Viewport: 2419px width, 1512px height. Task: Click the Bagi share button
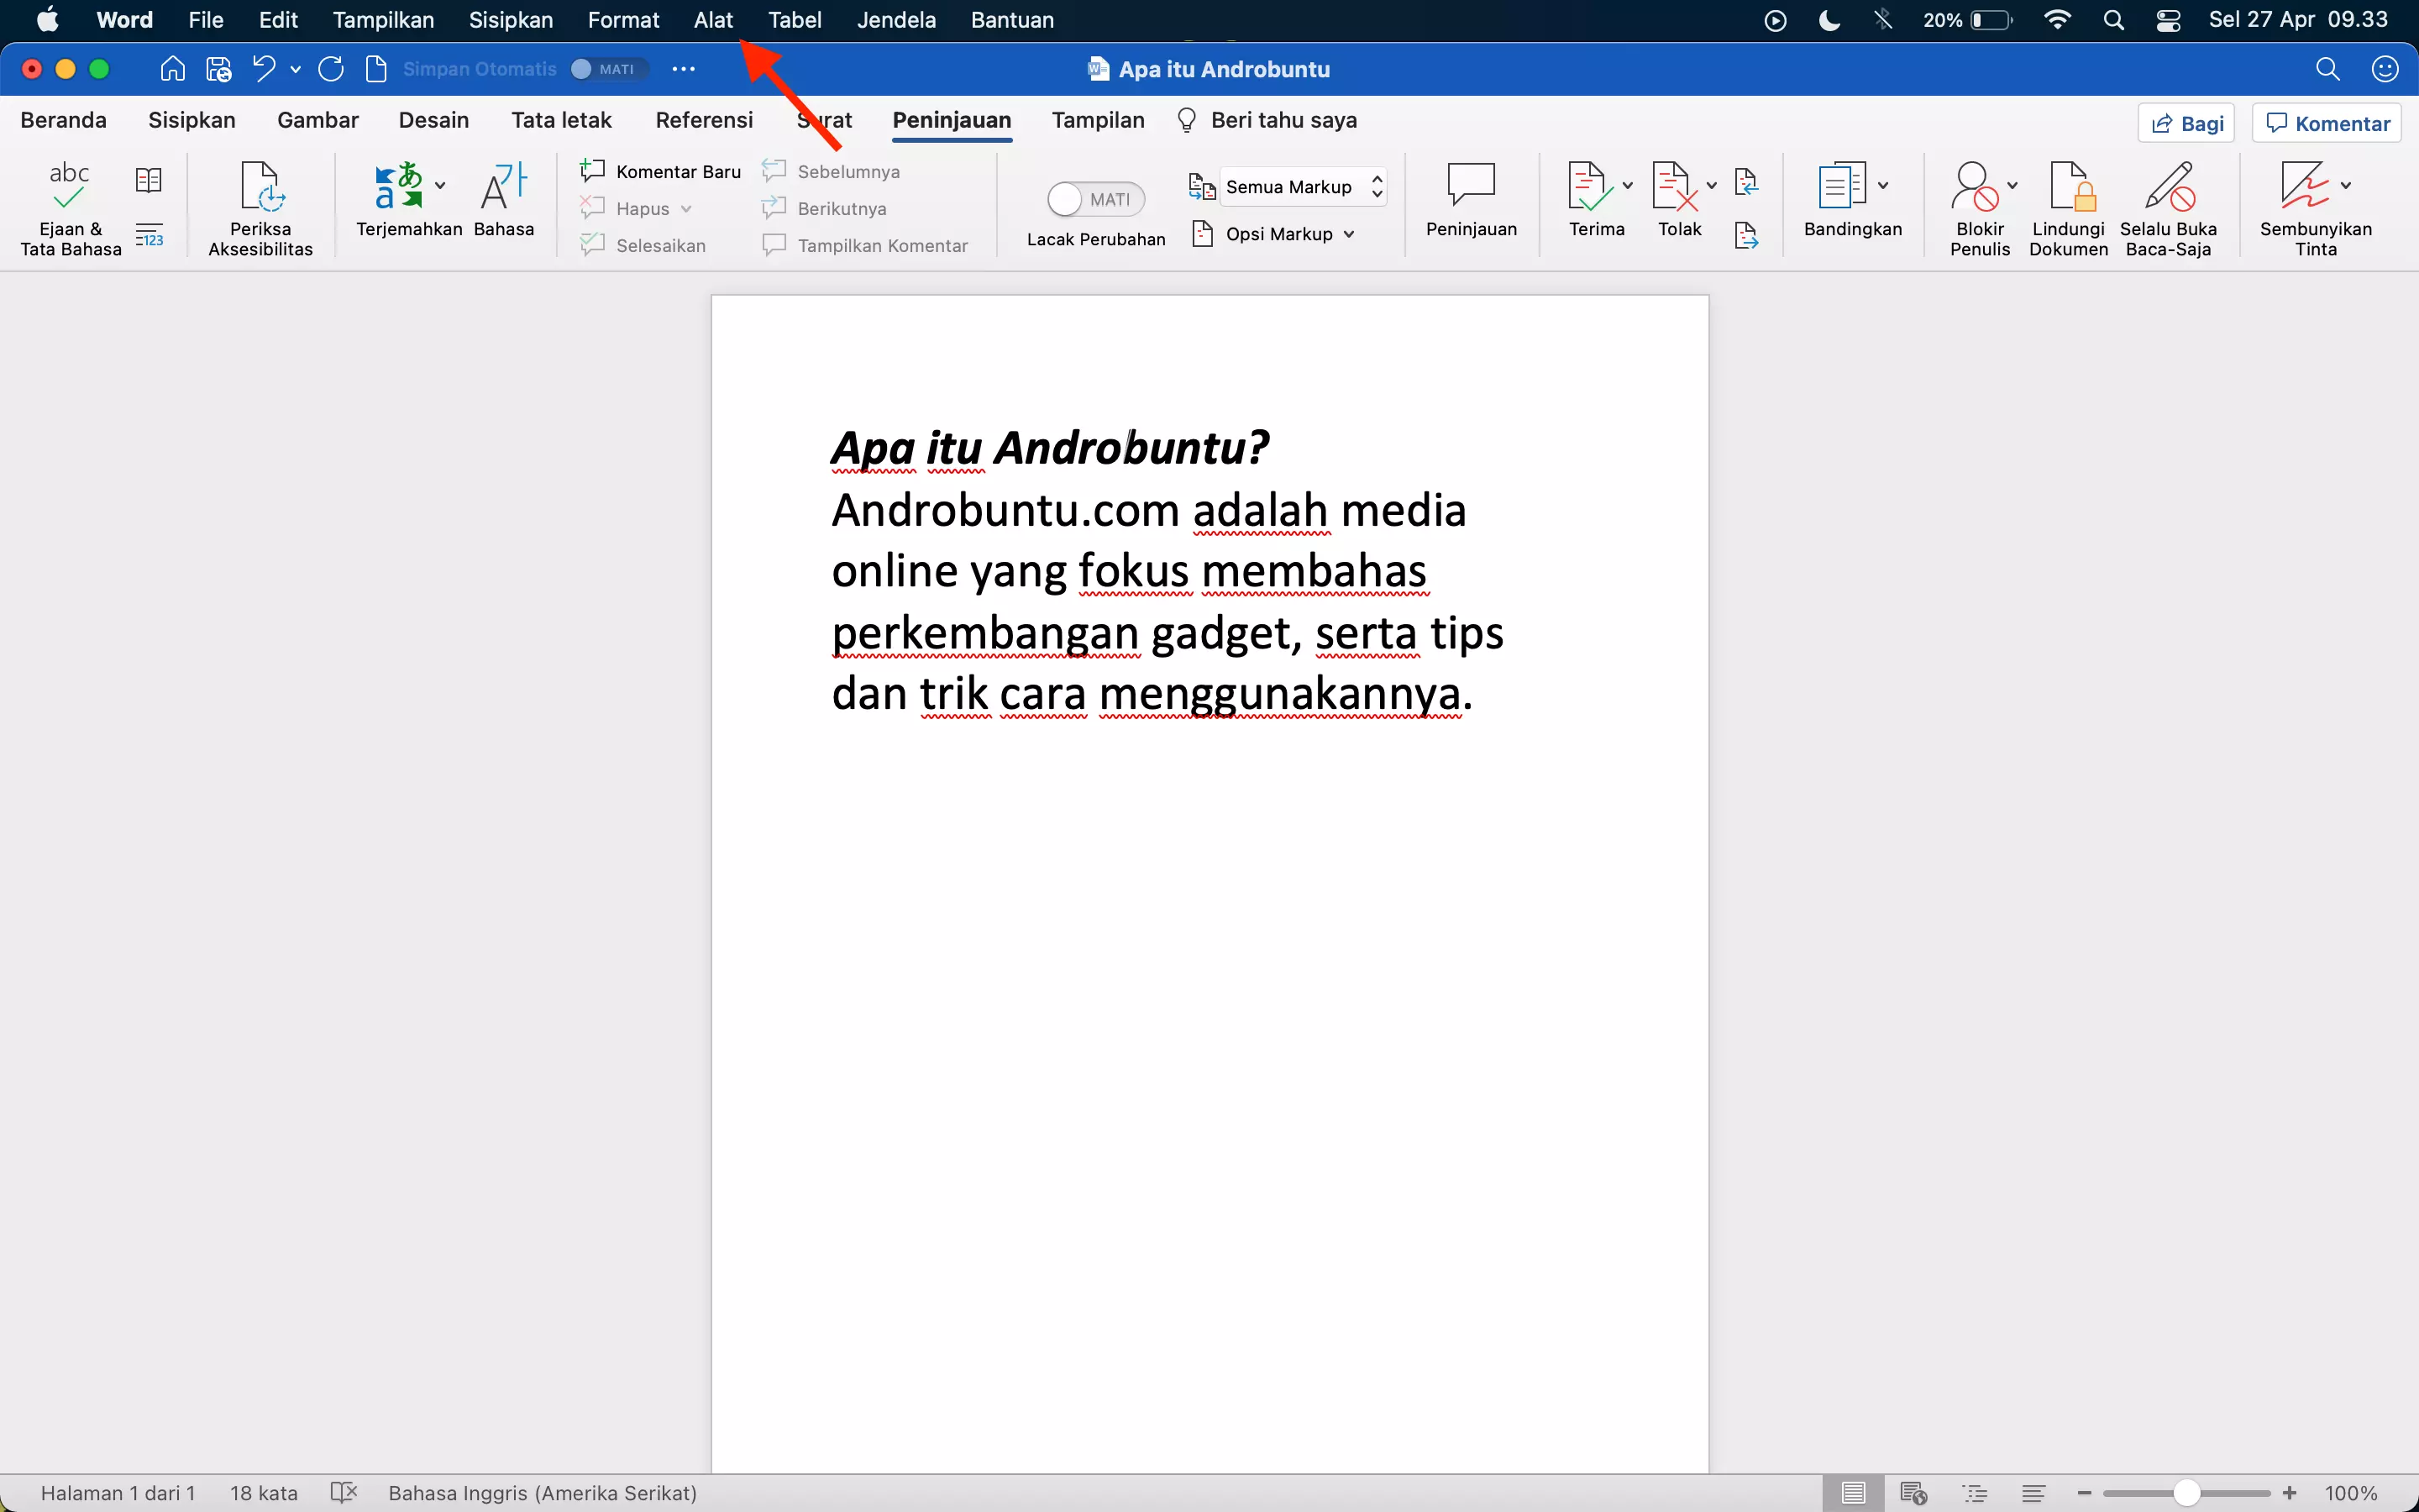click(2187, 122)
